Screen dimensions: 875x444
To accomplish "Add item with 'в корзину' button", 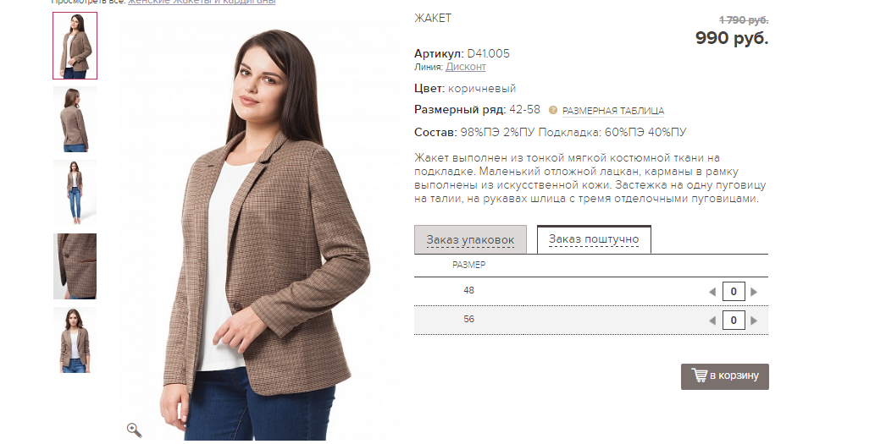I will [725, 376].
